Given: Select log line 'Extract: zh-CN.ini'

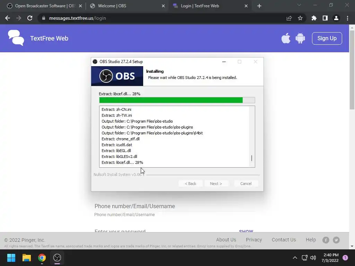Looking at the screenshot, I should point(116,109).
